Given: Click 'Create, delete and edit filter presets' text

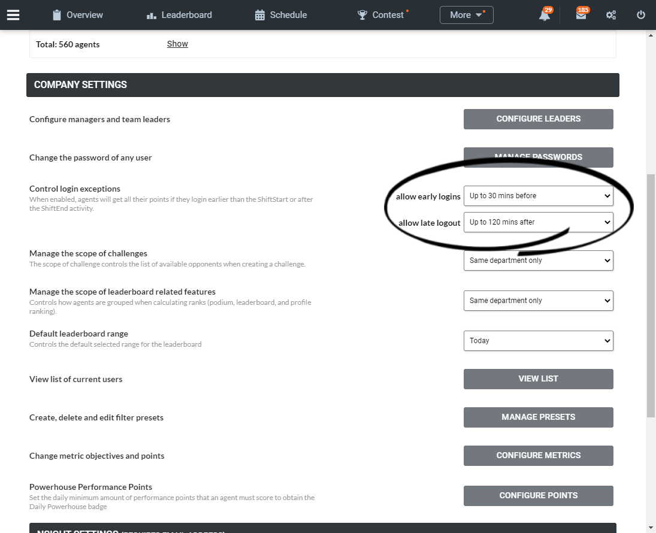Looking at the screenshot, I should [x=96, y=417].
